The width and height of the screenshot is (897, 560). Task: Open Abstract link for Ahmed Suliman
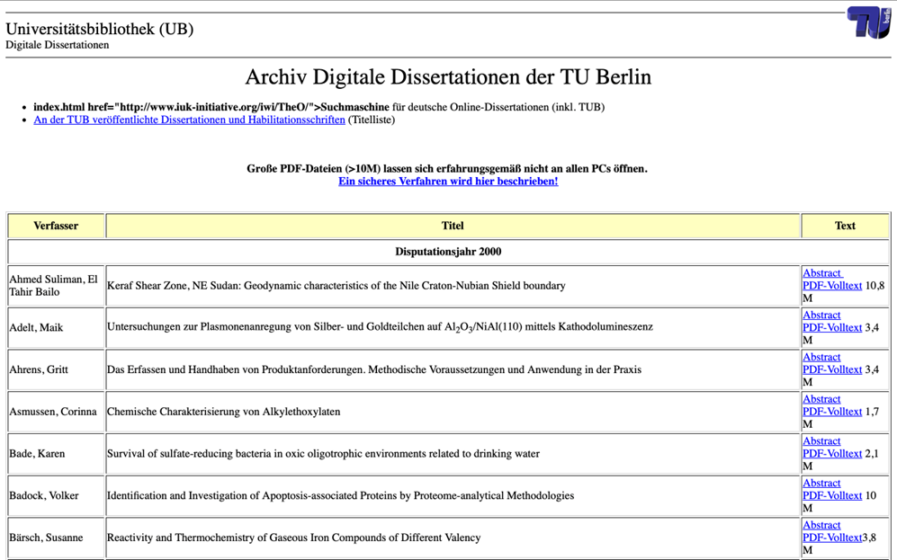pos(822,273)
